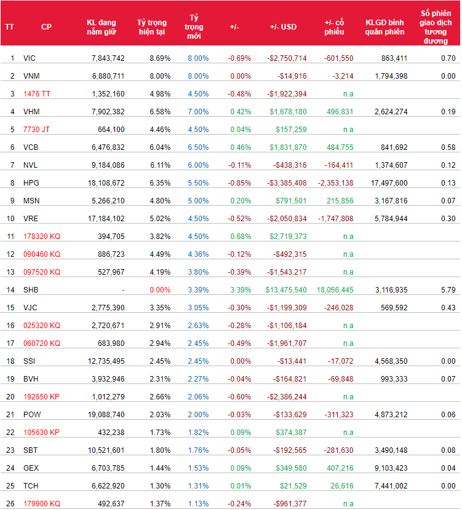
Task: Click POW holding 19,088,740
Action: click(x=106, y=415)
